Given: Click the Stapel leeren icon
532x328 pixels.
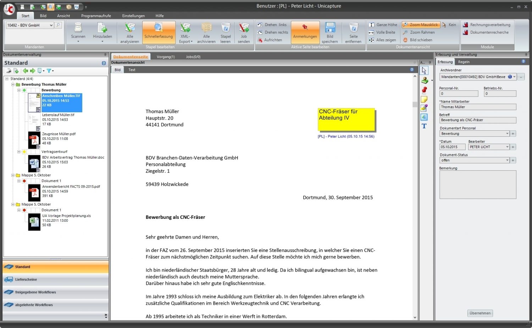Looking at the screenshot, I should 226,32.
